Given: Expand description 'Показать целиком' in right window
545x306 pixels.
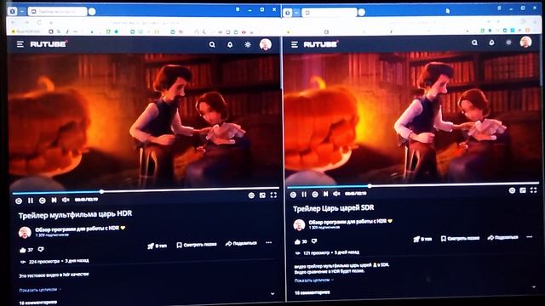Looking at the screenshot, I should [x=314, y=280].
